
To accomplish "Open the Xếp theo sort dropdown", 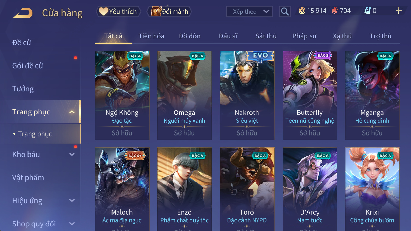I will 249,12.
